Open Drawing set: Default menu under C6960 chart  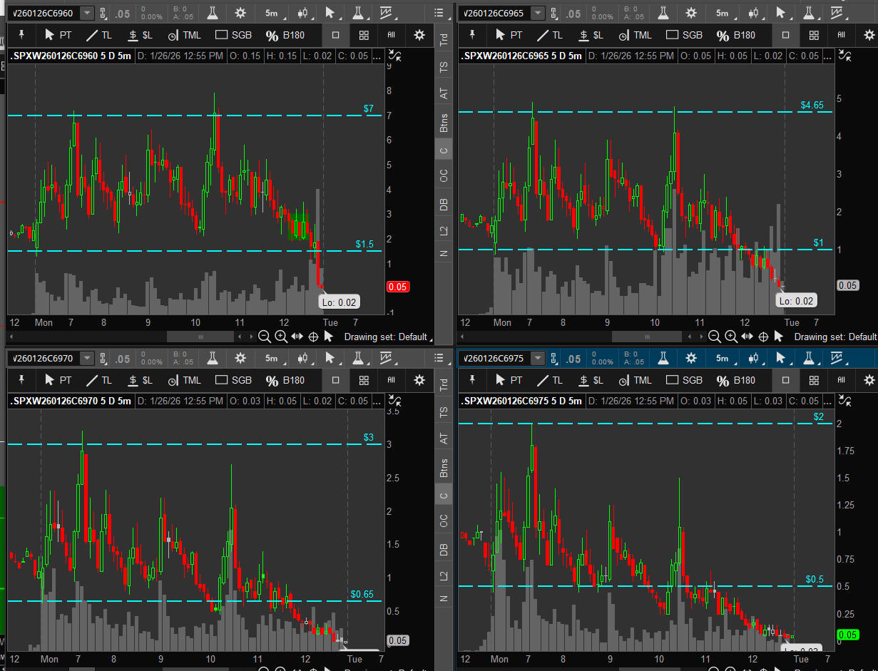[x=386, y=337]
